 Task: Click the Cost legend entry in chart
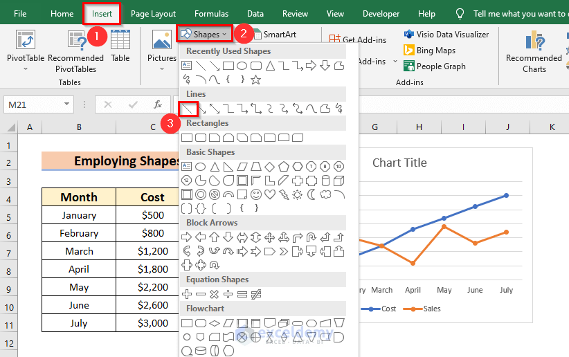378,309
